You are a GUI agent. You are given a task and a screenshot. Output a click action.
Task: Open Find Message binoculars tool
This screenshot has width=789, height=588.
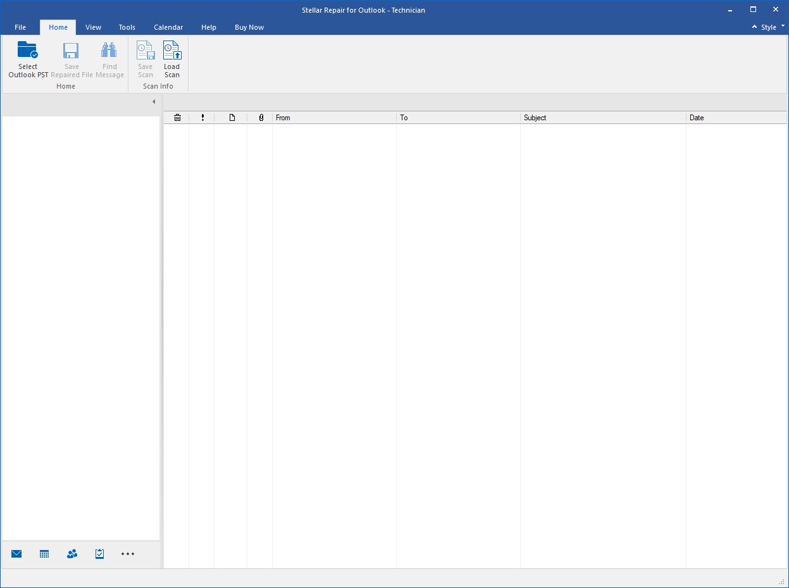pyautogui.click(x=109, y=51)
